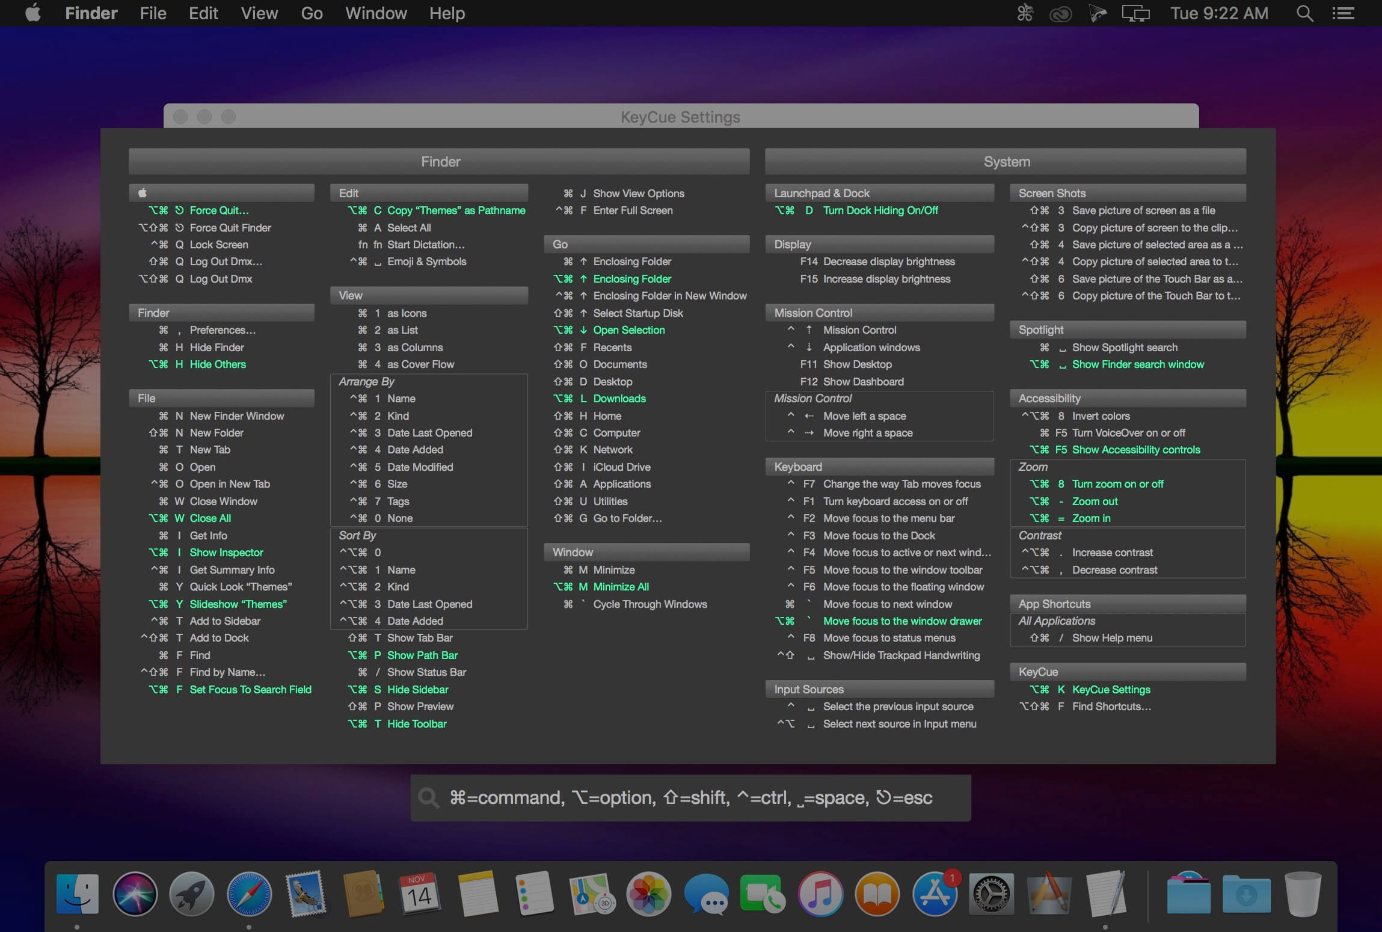Open System Preferences gear in Dock
Screen dimensions: 1382x932
(x=992, y=894)
